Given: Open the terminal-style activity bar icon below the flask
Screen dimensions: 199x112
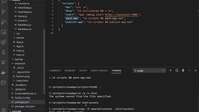Looking at the screenshot, I should (x=3, y=62).
